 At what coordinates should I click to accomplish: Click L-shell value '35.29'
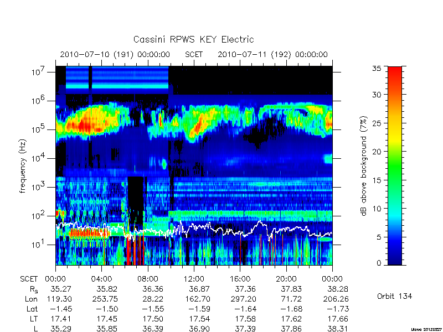(x=61, y=329)
